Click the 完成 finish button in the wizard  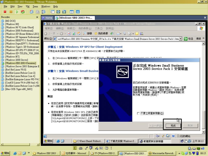click(x=173, y=126)
